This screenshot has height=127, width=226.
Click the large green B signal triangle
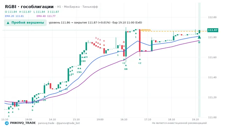[x=199, y=37]
